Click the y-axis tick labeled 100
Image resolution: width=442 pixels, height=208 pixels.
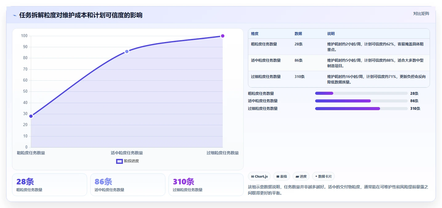pyautogui.click(x=24, y=36)
